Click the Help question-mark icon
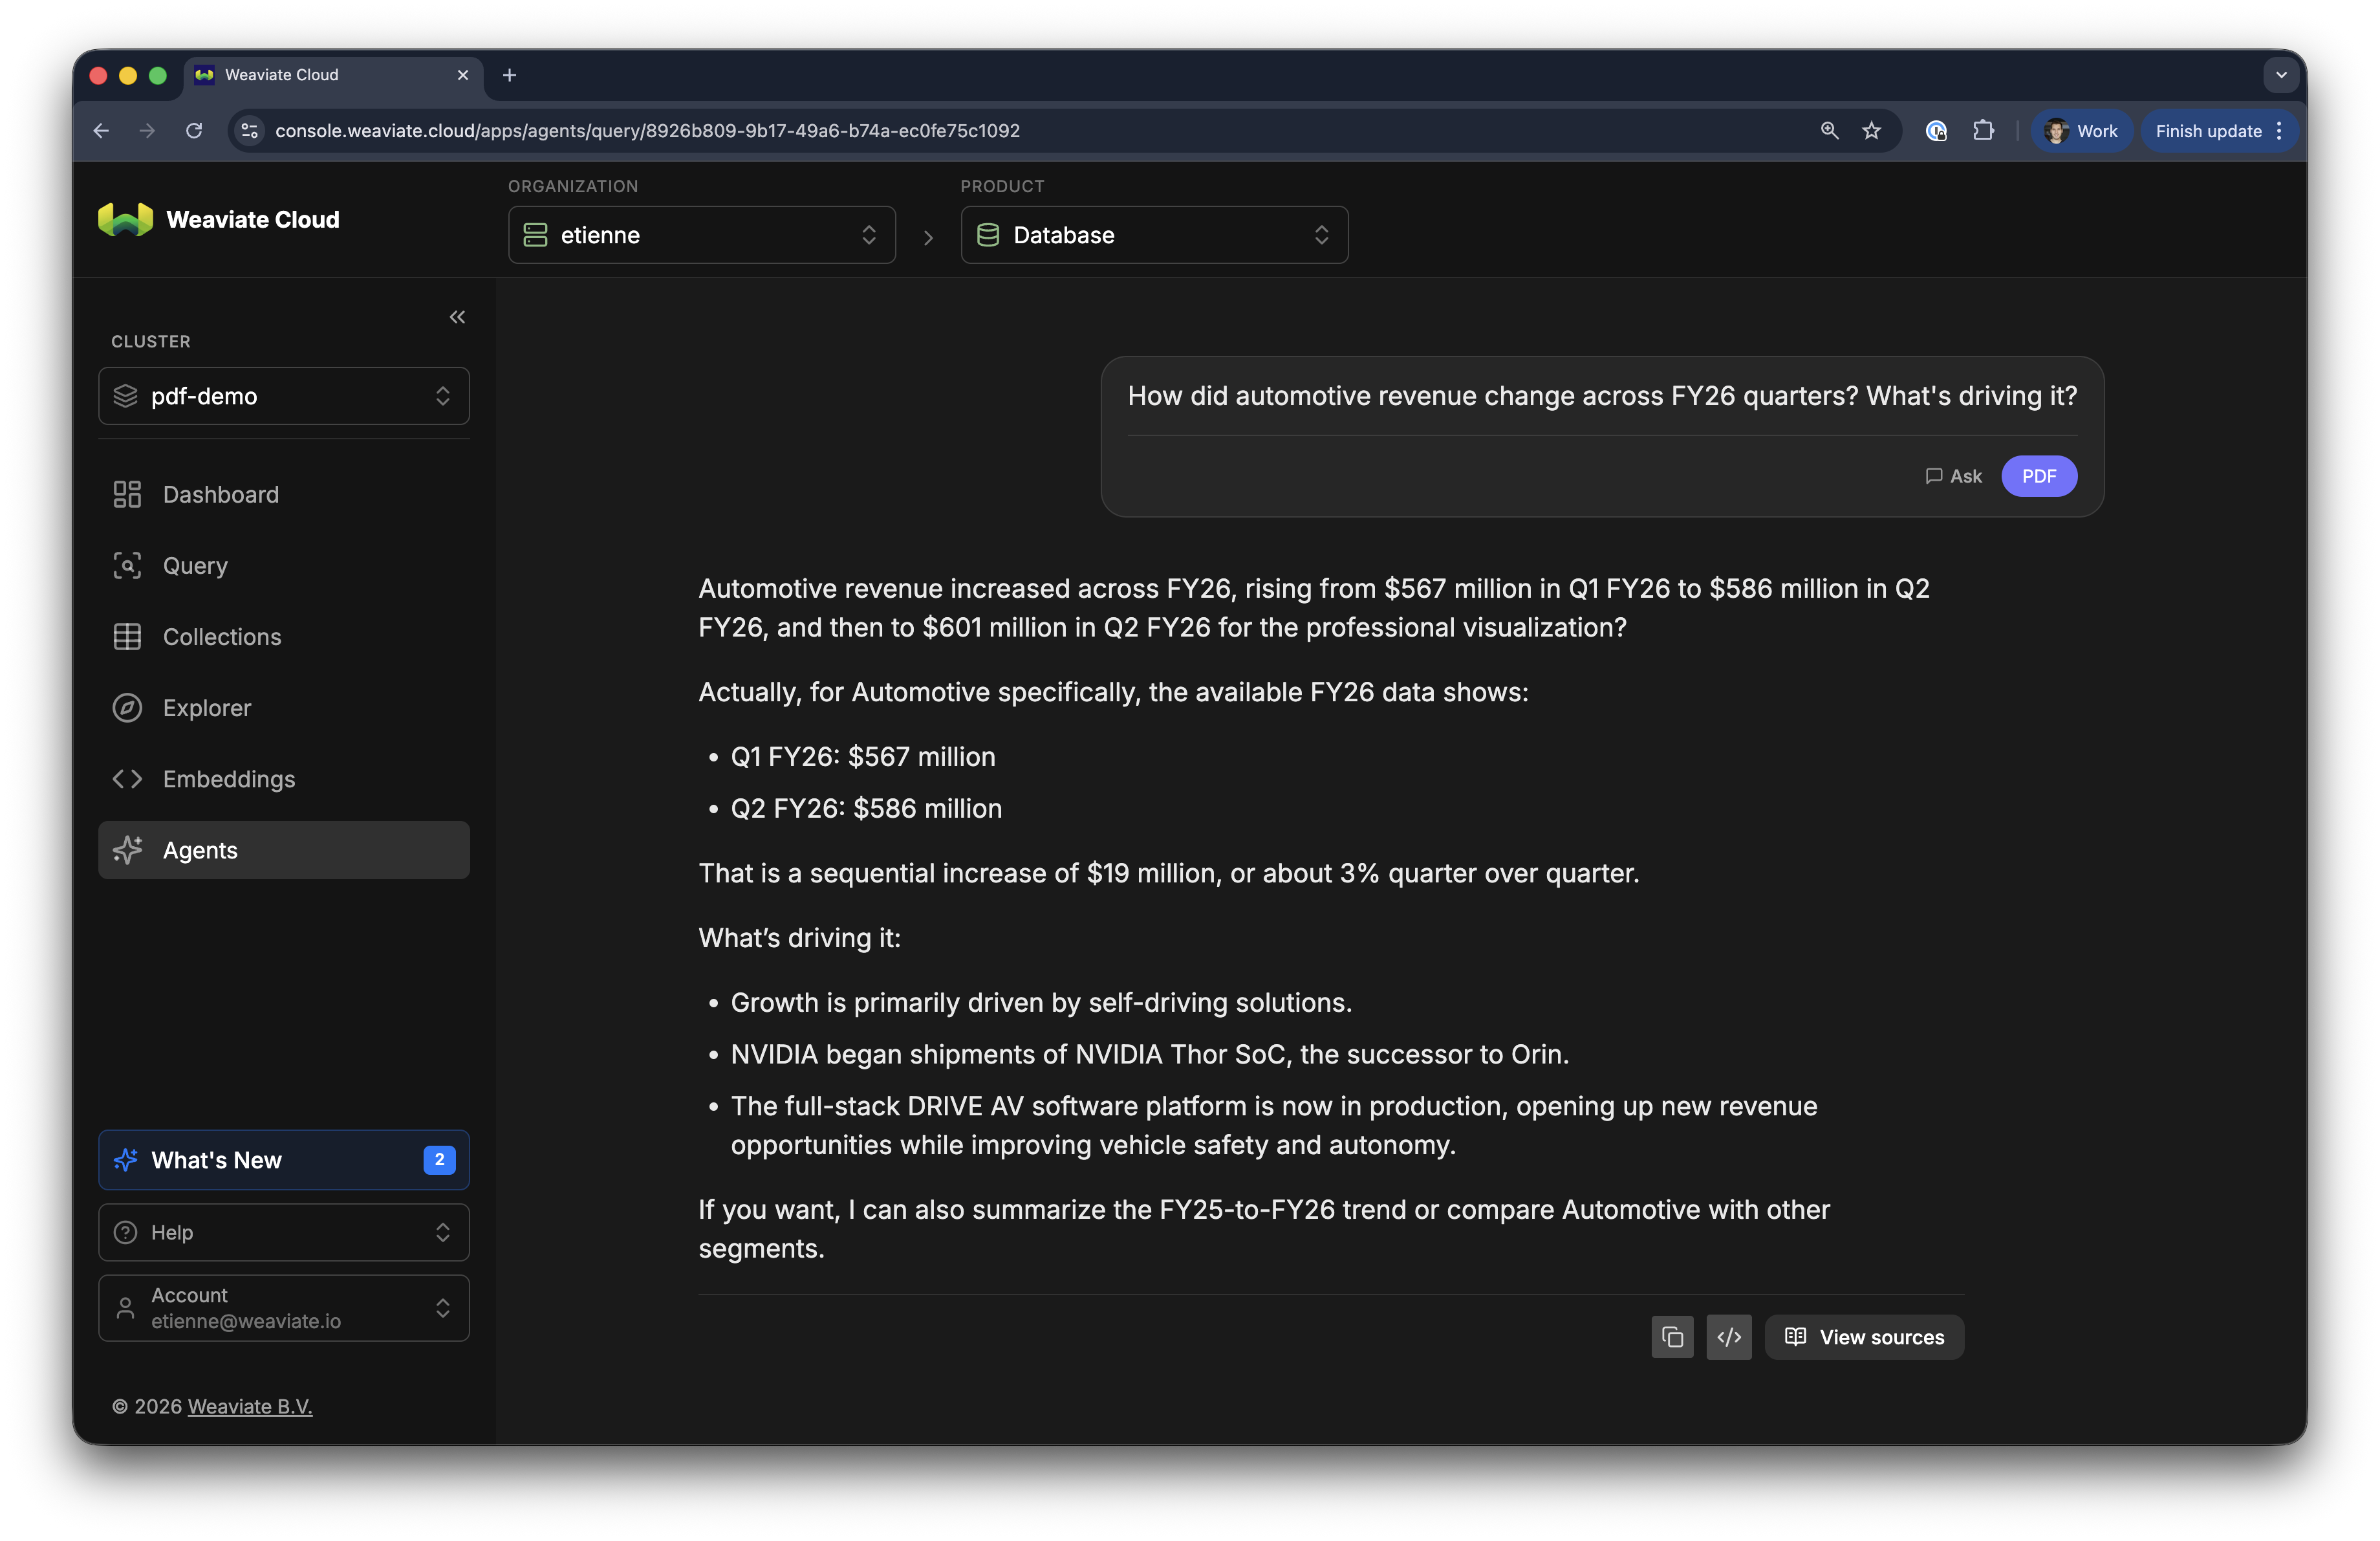2380x1541 pixels. 125,1232
